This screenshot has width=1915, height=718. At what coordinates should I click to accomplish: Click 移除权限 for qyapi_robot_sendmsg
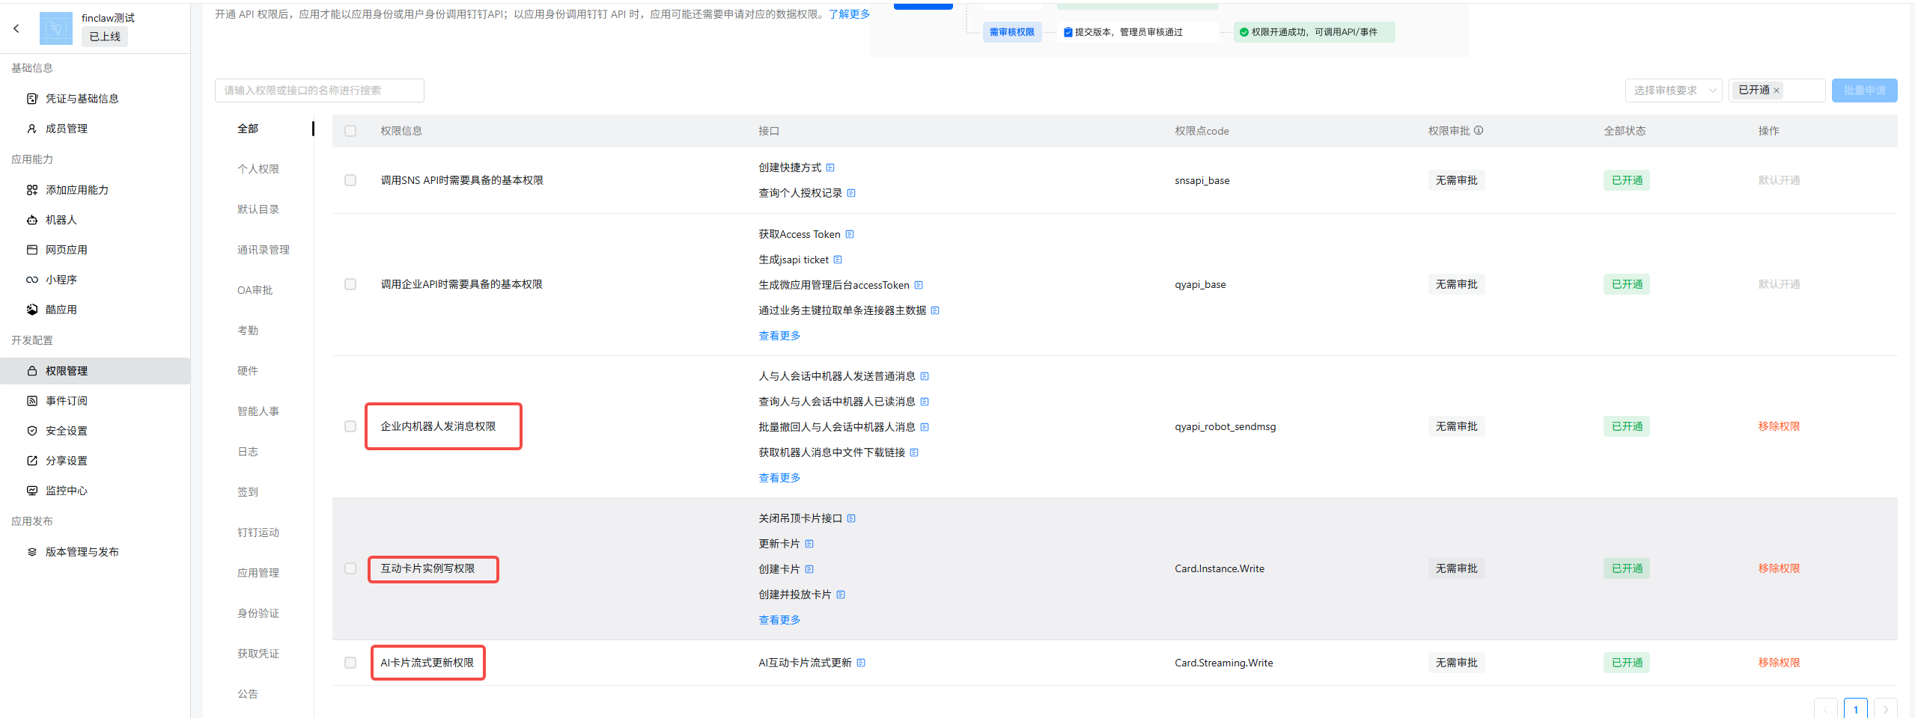(x=1779, y=426)
